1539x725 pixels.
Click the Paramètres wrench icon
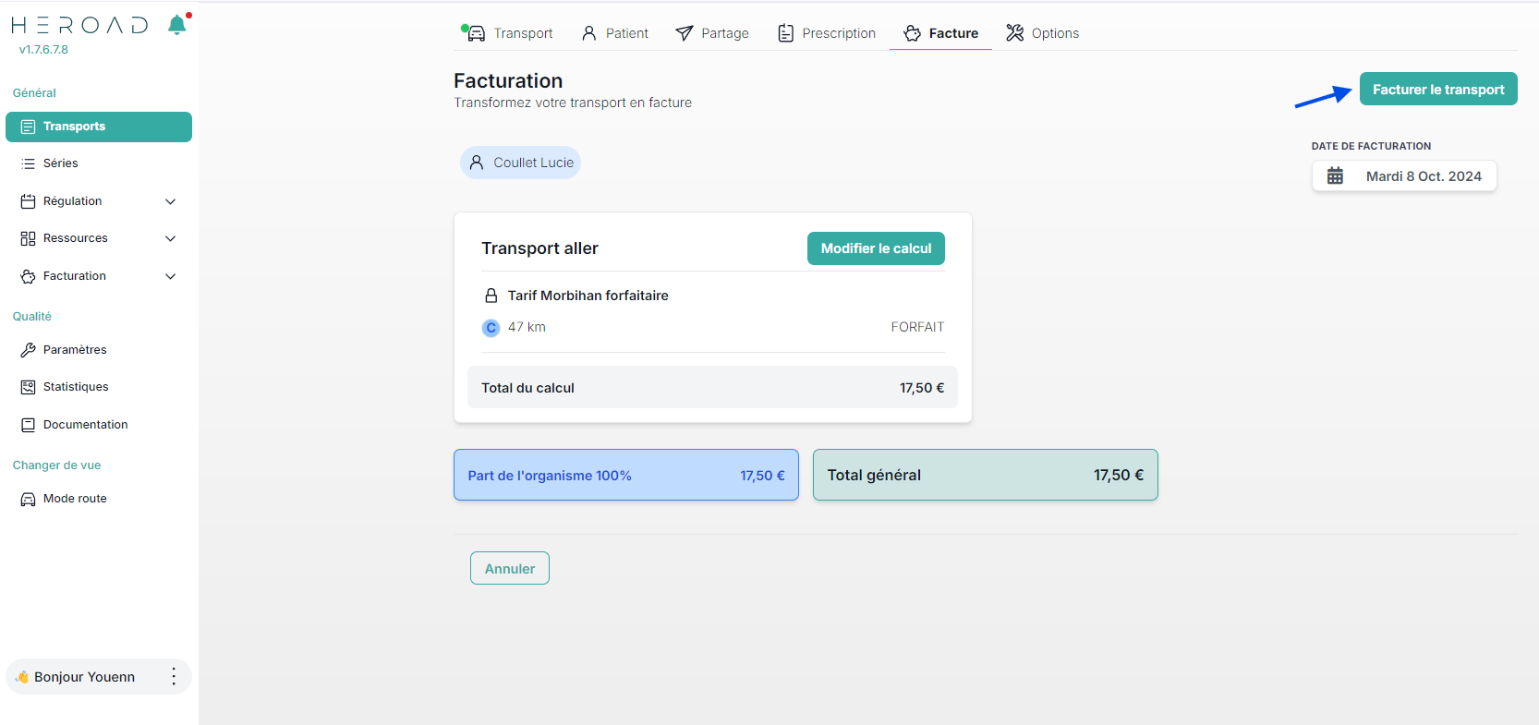pos(28,350)
